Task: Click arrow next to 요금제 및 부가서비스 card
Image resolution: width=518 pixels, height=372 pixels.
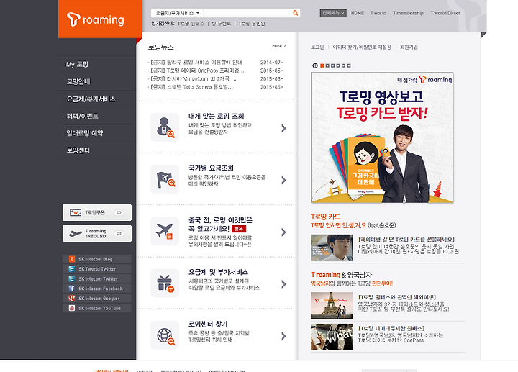Action: click(x=283, y=284)
